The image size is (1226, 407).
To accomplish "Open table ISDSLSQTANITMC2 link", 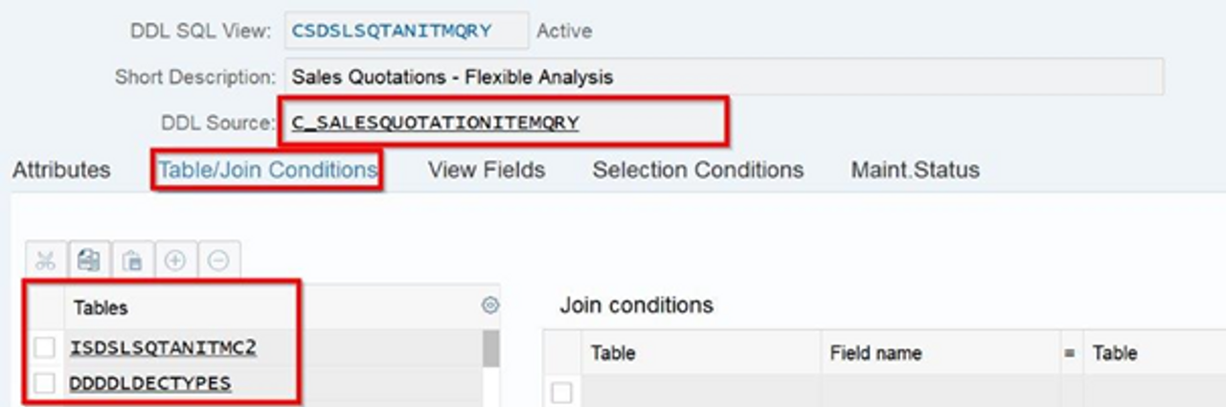I will (x=163, y=348).
